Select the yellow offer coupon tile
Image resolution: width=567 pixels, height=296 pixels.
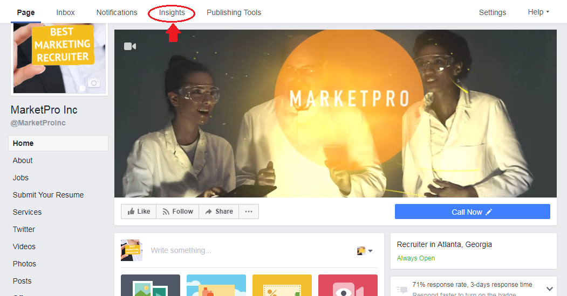282,285
